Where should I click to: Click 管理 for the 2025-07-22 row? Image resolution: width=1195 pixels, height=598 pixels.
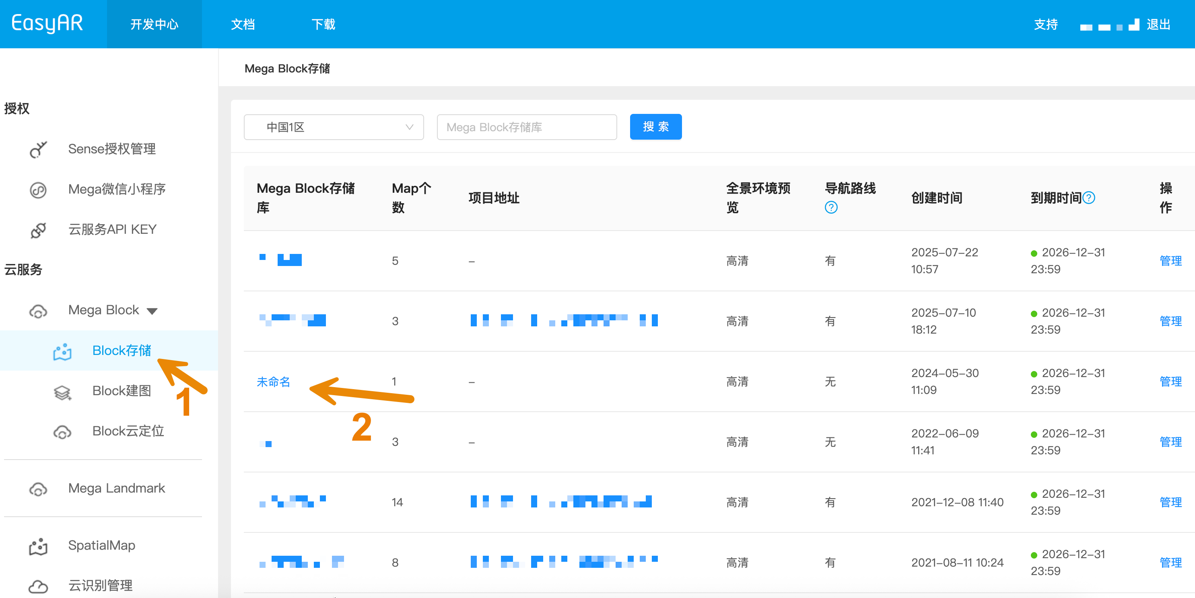coord(1170,261)
